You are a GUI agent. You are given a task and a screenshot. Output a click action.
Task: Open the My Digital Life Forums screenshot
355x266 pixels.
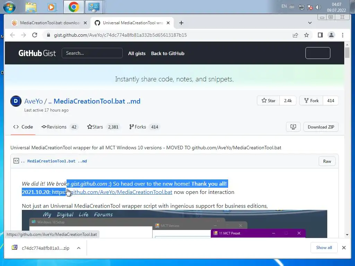[174, 224]
